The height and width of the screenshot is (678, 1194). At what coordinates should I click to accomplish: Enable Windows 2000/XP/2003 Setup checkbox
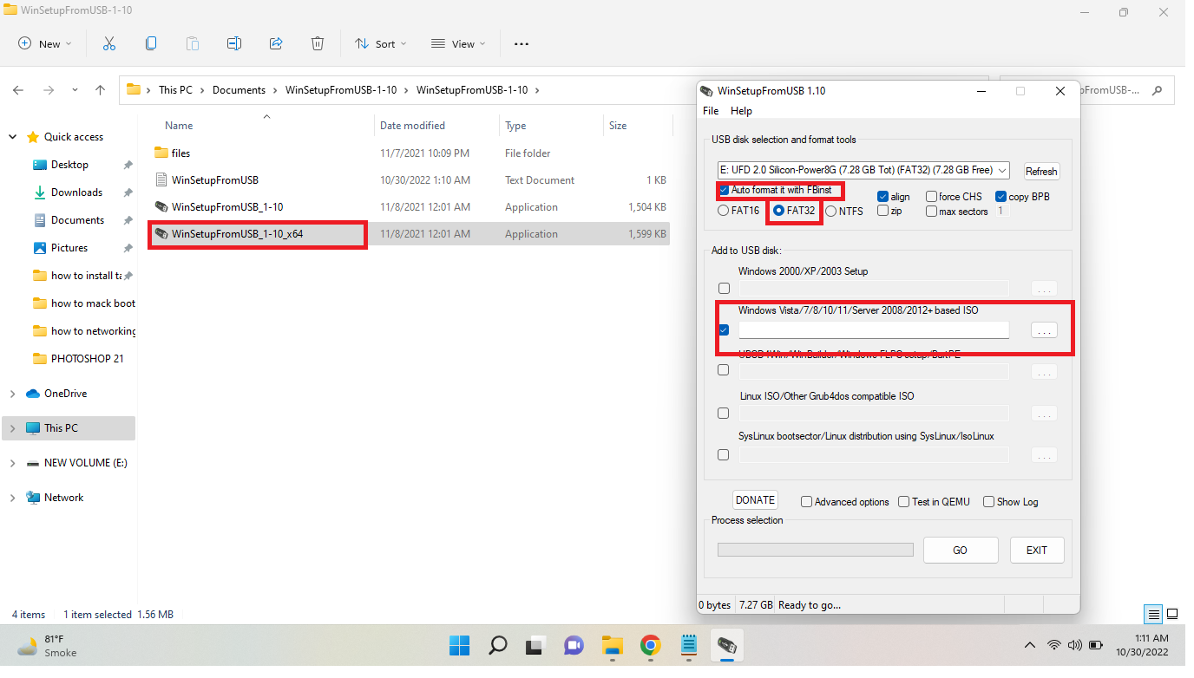pyautogui.click(x=724, y=289)
